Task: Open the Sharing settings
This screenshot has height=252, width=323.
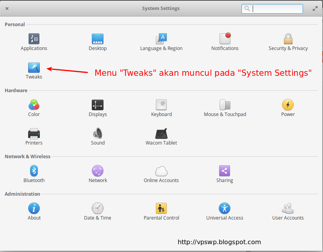Action: 225,174
